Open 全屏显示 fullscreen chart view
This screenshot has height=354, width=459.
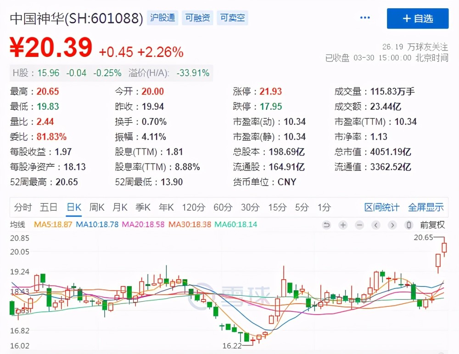pyautogui.click(x=426, y=208)
